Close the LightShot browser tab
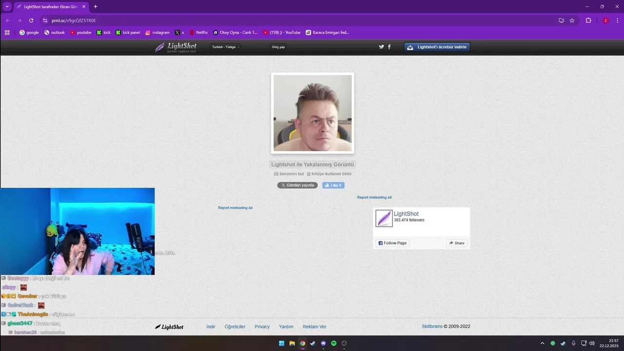The width and height of the screenshot is (624, 351). (84, 7)
